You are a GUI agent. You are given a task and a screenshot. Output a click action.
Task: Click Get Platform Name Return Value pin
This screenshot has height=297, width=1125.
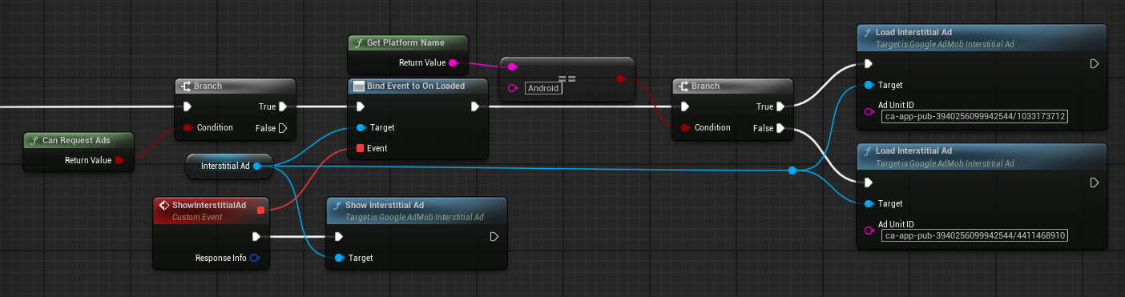[453, 62]
